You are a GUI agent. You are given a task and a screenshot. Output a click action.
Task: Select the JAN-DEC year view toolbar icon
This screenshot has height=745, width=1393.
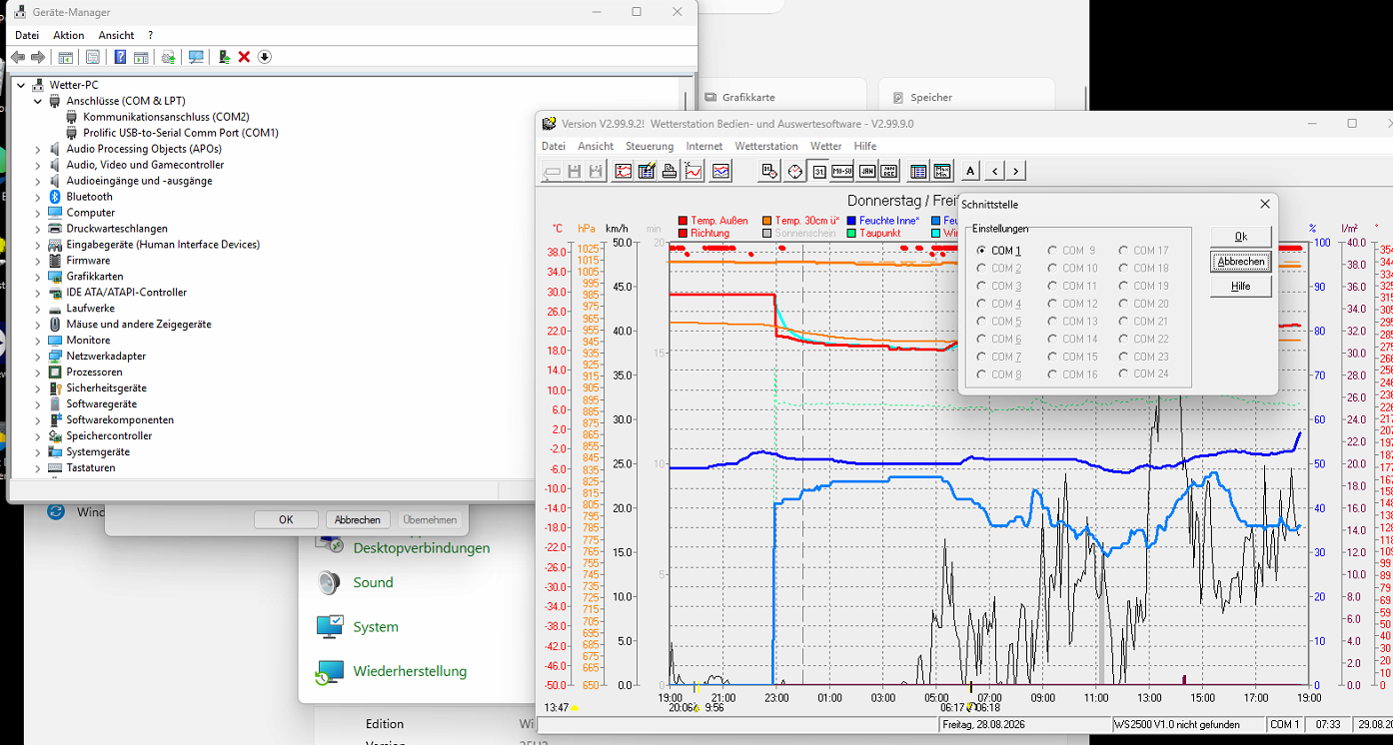[891, 171]
